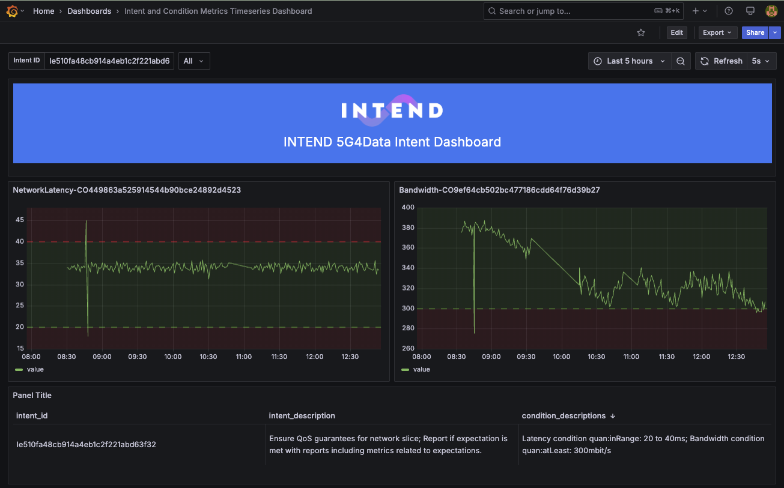Open the Dashboards breadcrumb
Viewport: 784px width, 488px height.
89,11
